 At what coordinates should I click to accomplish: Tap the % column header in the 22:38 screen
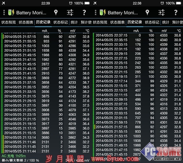151,31
